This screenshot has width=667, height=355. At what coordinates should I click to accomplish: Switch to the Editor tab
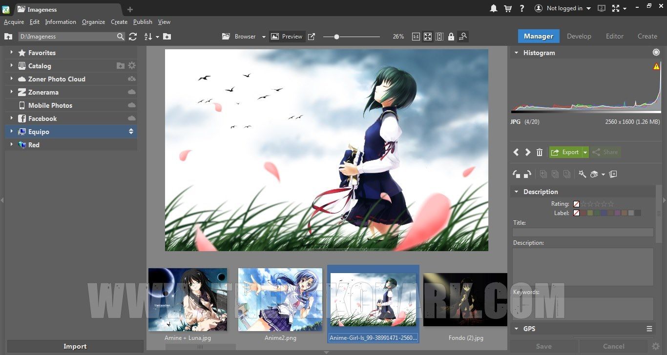pos(615,36)
